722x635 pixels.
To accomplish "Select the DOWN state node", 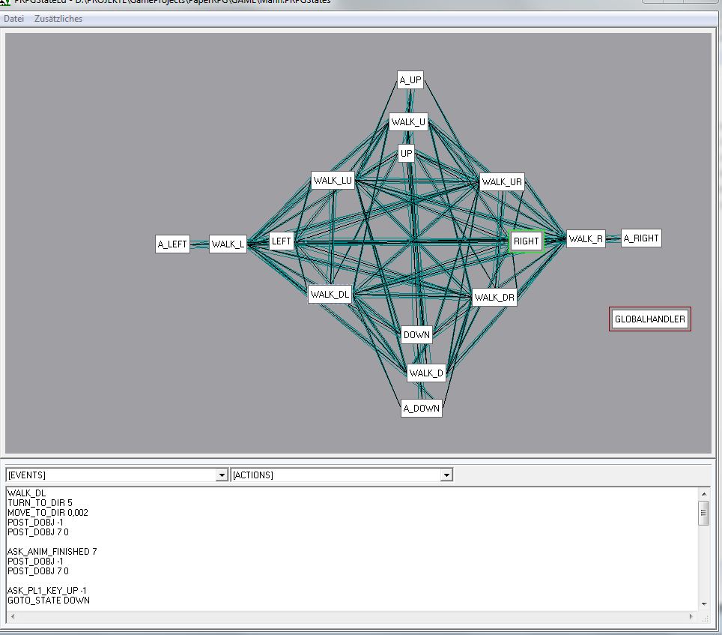I will pos(416,335).
